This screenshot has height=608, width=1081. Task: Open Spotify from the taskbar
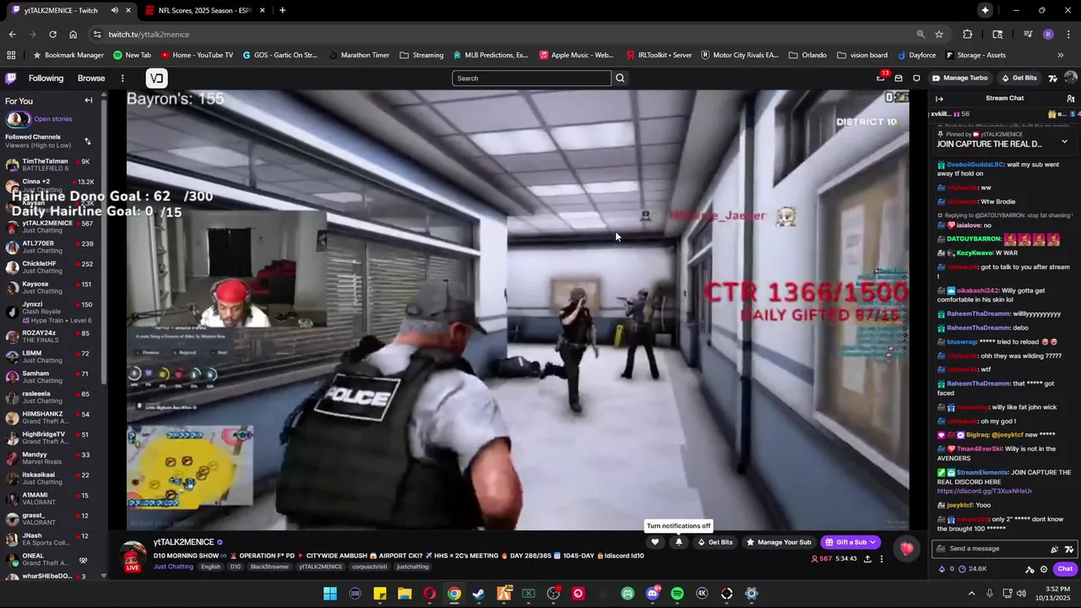coord(677,594)
